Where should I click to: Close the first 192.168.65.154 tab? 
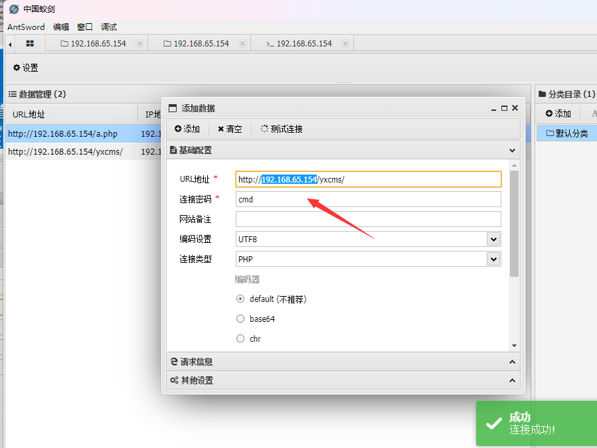tap(139, 43)
